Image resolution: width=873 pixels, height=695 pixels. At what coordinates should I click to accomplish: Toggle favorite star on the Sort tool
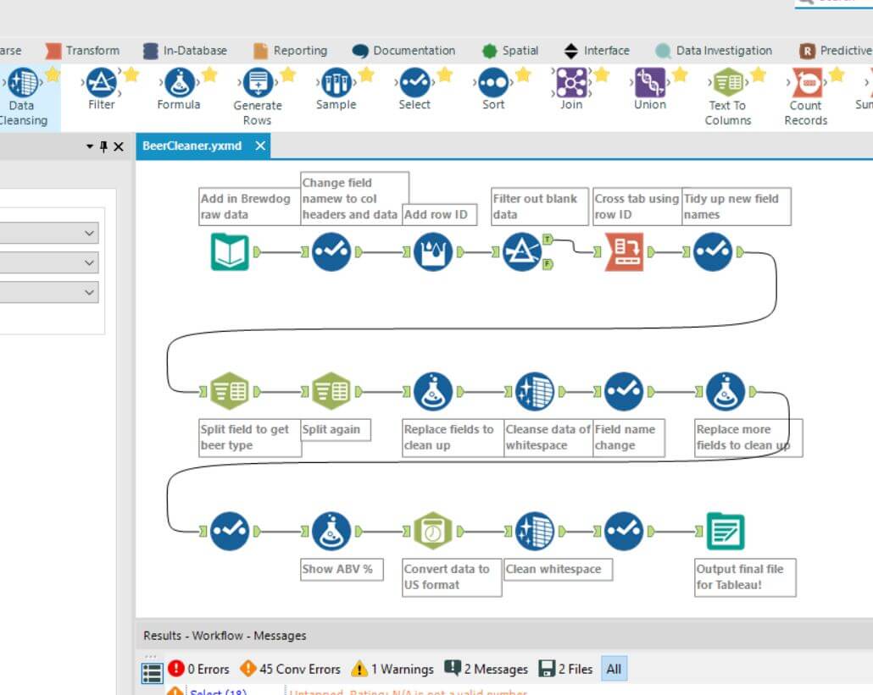click(523, 74)
